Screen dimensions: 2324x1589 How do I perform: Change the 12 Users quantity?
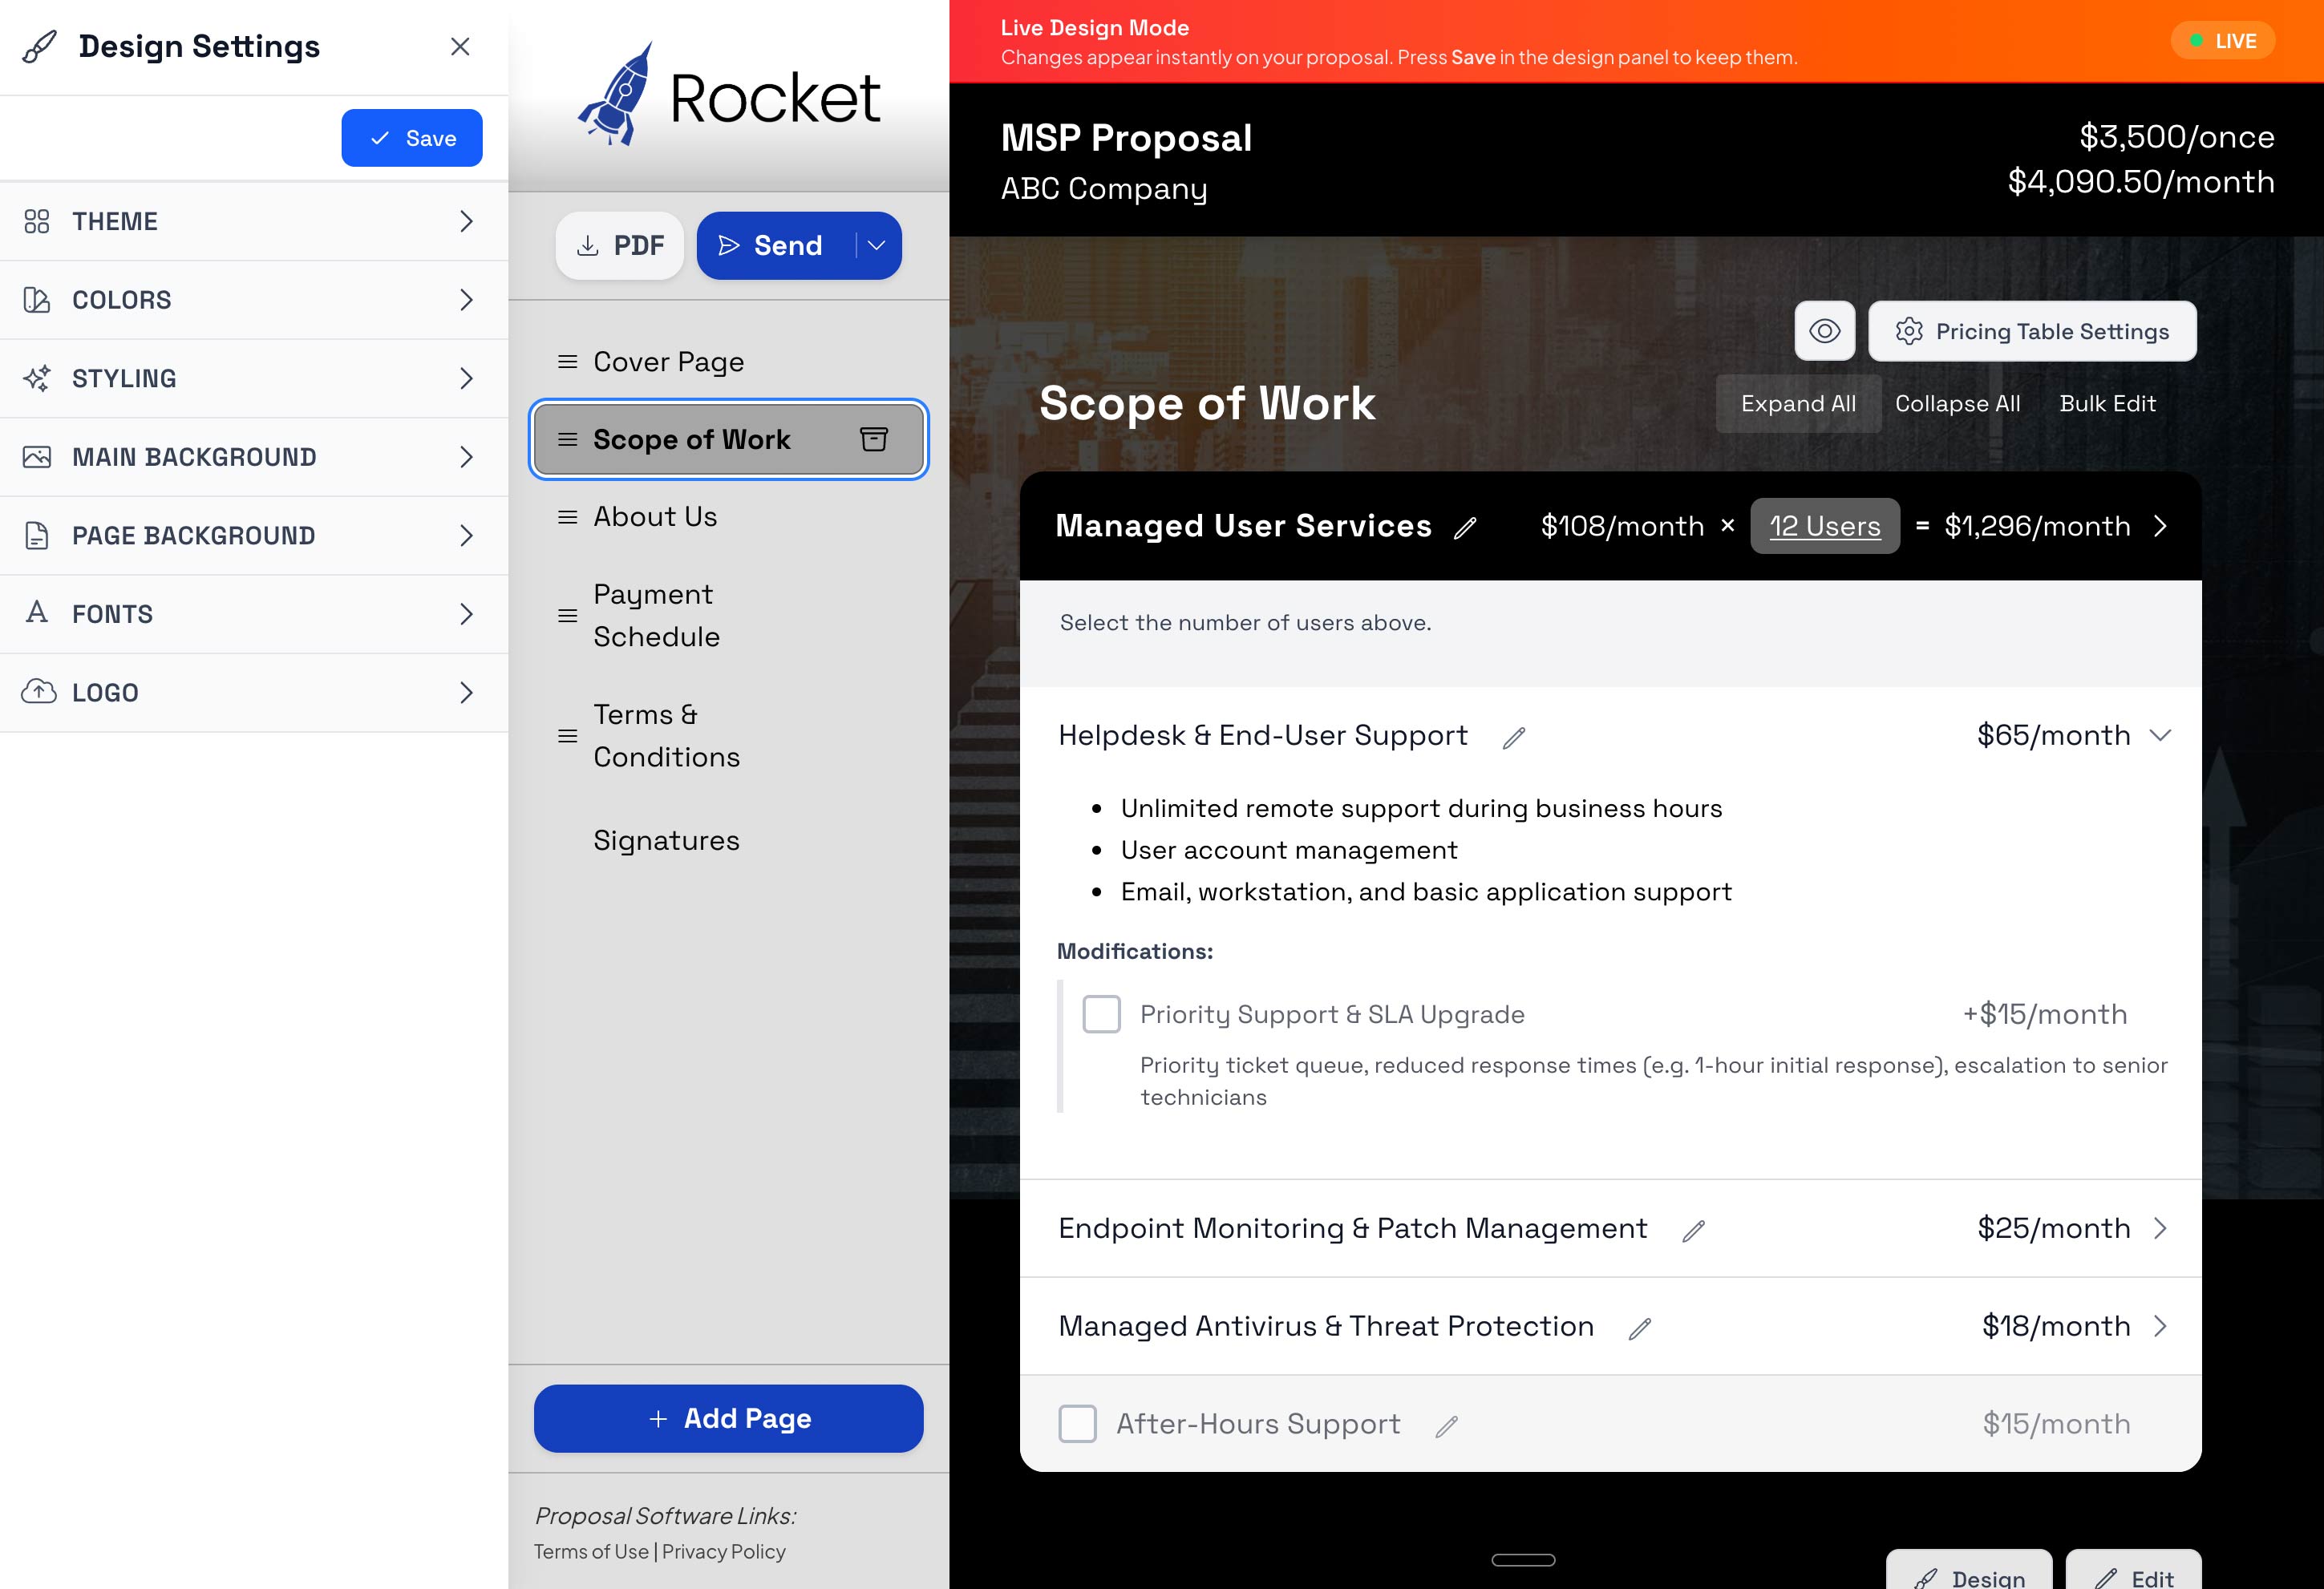1824,526
